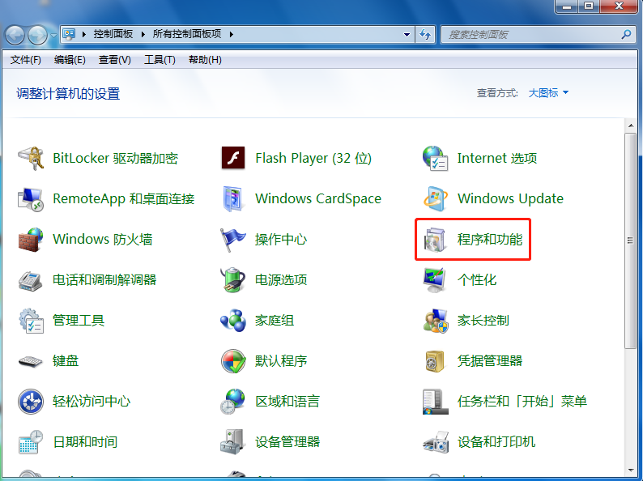Image resolution: width=643 pixels, height=481 pixels.
Task: Click the 键盘 keyboard icon
Action: [31, 361]
